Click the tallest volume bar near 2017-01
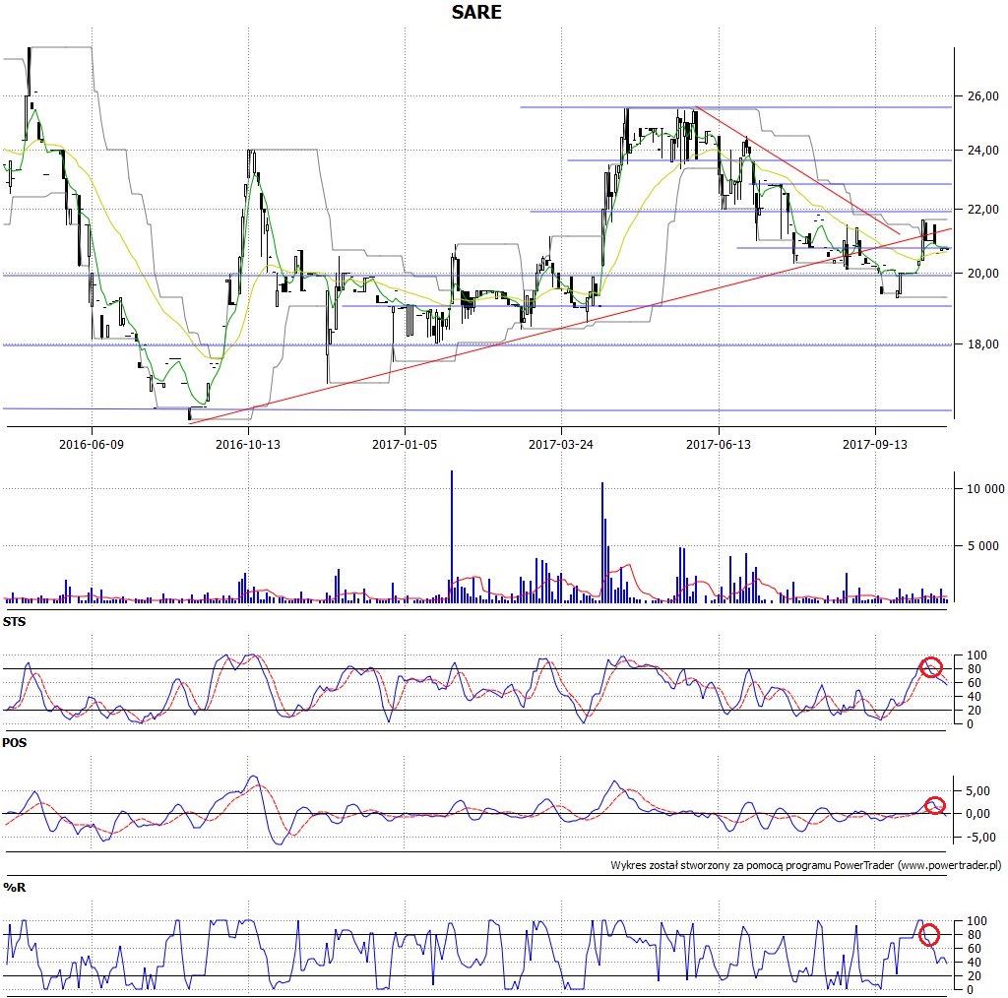The height and width of the screenshot is (998, 1008). click(x=451, y=536)
